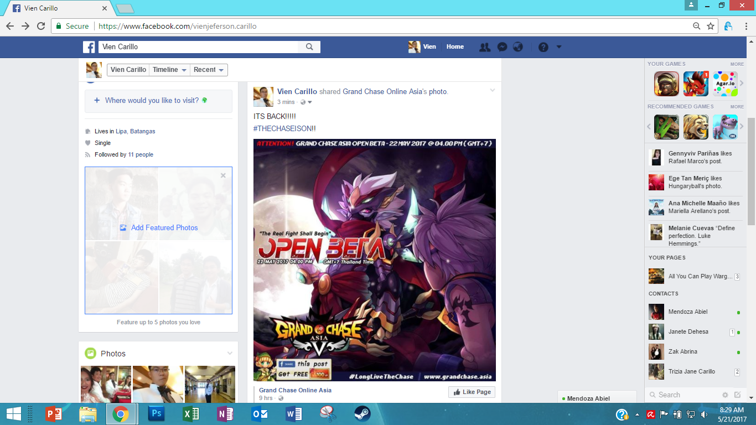Expand the Photos section chevron
The image size is (756, 425).
click(230, 354)
